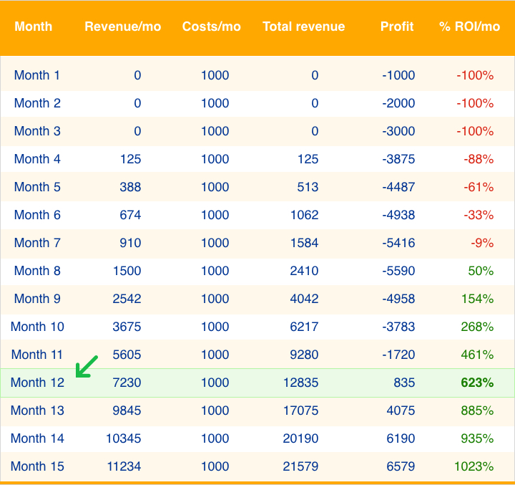Select the Total revenue column header

(303, 27)
